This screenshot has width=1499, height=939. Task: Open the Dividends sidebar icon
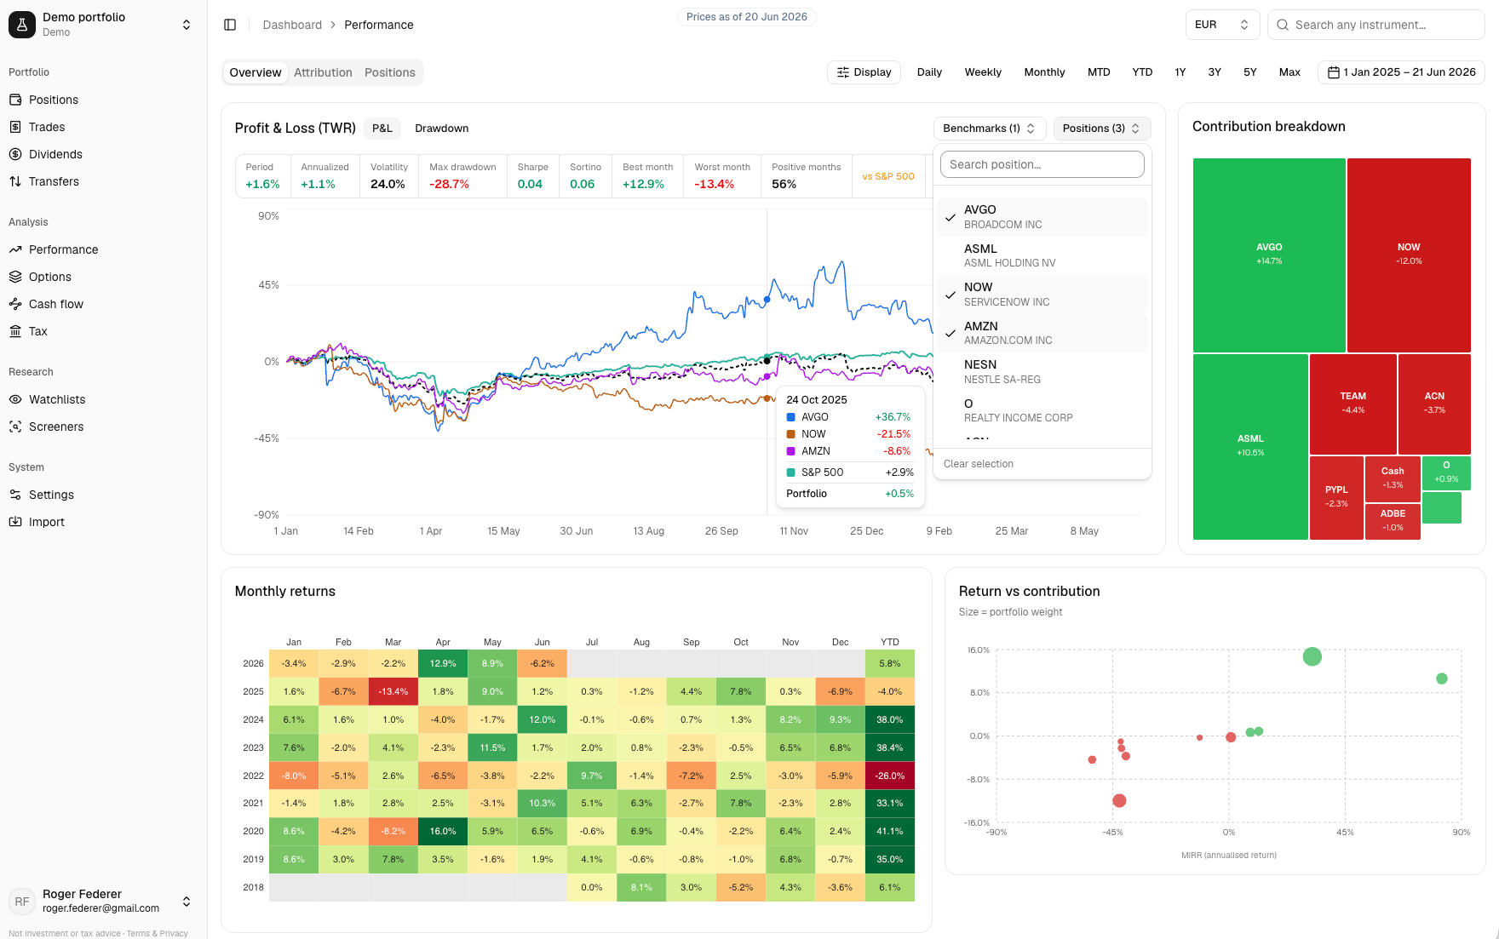[15, 154]
